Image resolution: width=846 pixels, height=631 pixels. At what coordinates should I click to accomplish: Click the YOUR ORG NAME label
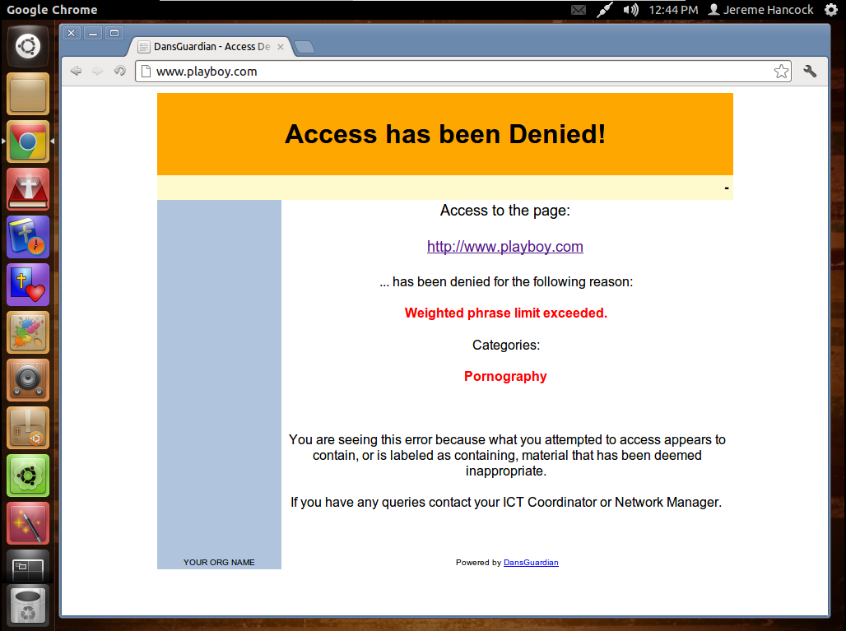tap(219, 563)
